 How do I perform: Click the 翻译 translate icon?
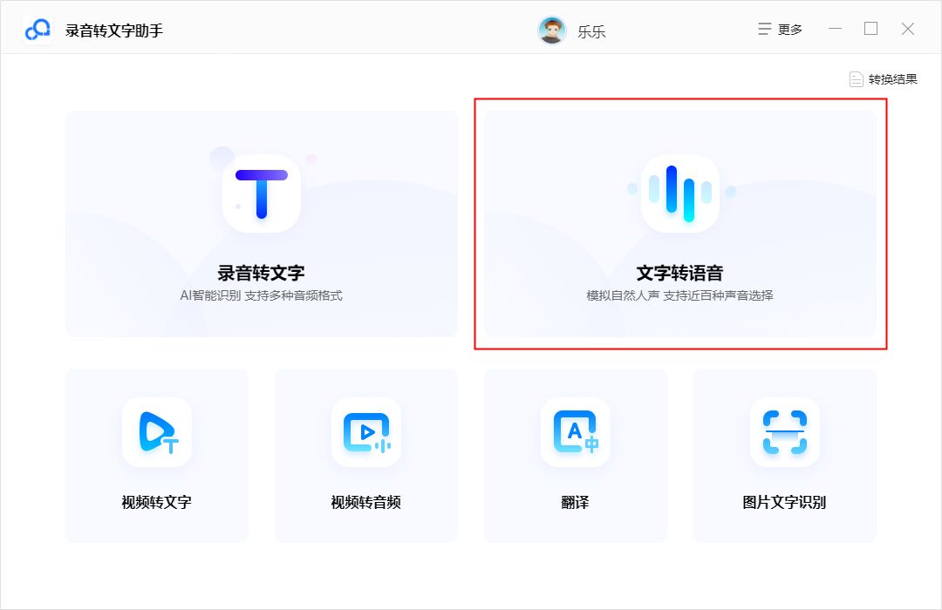click(576, 432)
